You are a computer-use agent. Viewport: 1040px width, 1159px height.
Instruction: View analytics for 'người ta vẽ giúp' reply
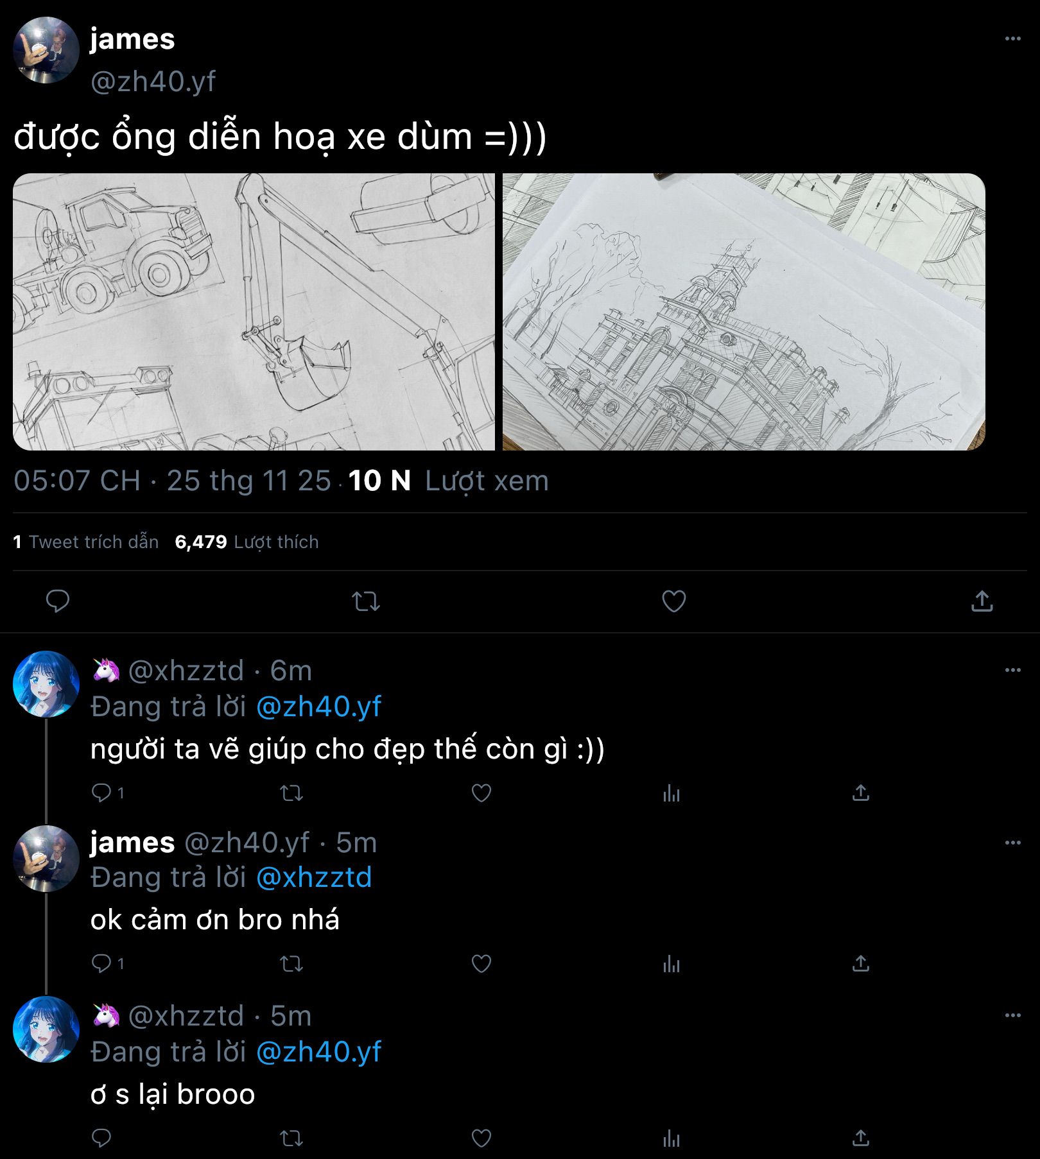pos(671,794)
